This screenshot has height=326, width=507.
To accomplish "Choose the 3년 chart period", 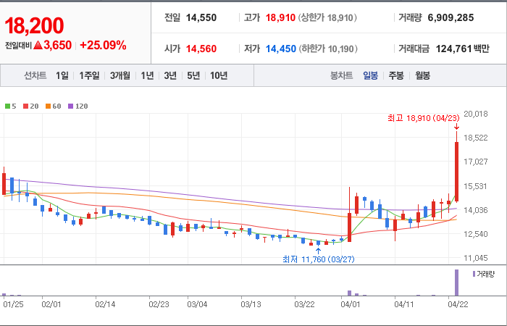I will click(x=170, y=75).
